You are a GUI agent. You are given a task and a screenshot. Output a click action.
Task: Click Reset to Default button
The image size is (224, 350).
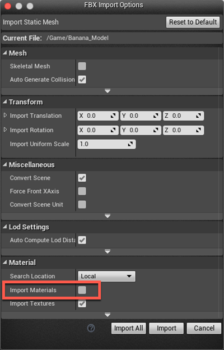point(193,22)
